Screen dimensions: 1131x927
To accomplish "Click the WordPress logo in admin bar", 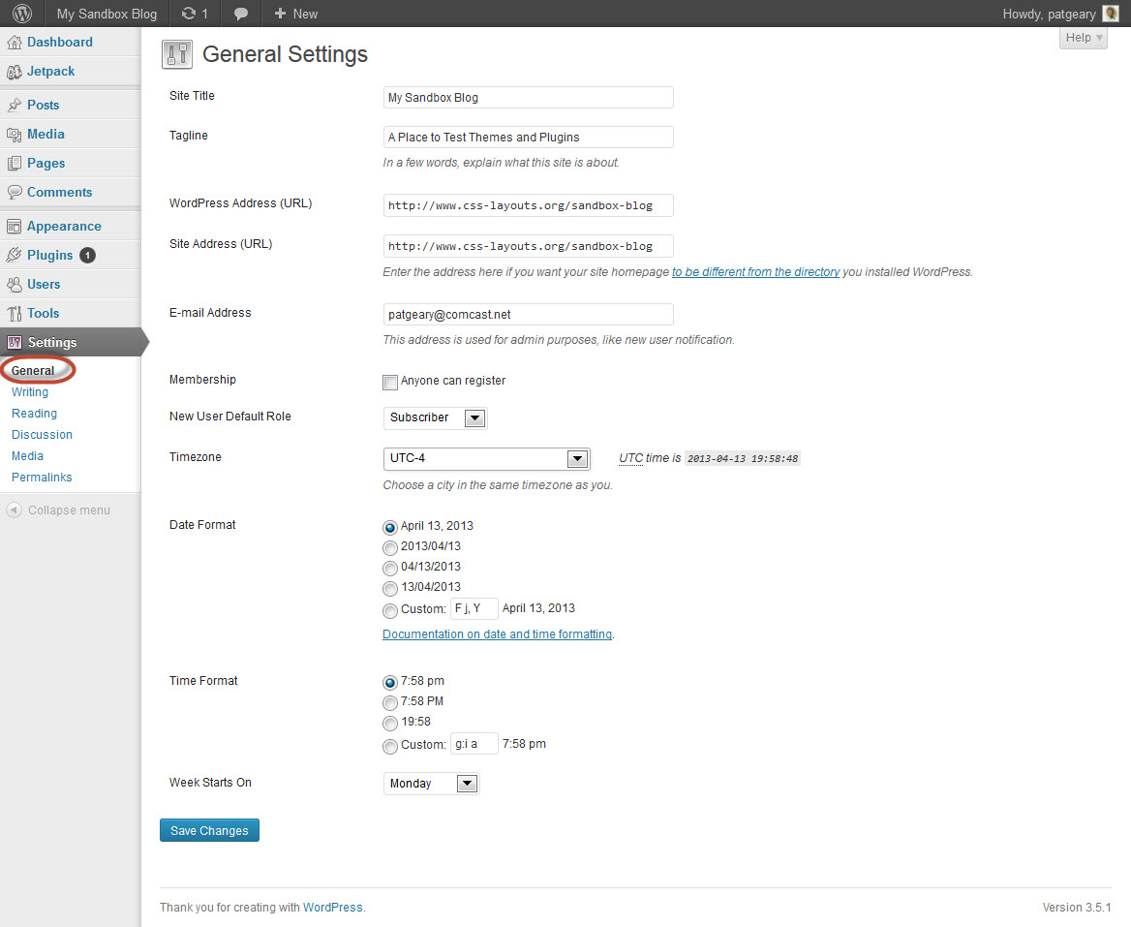I will (22, 14).
